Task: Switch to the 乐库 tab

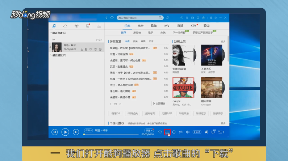Action: coord(127,26)
